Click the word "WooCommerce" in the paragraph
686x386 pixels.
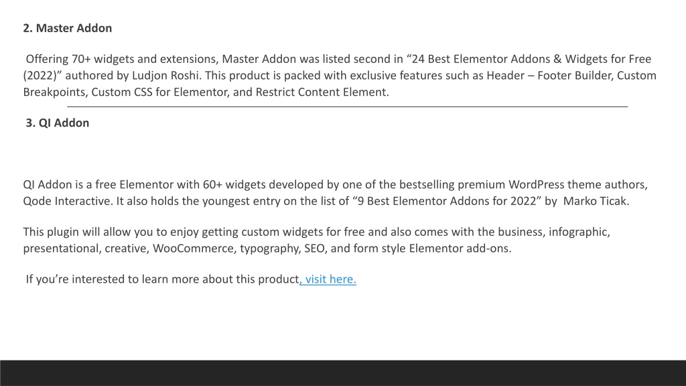click(x=193, y=249)
